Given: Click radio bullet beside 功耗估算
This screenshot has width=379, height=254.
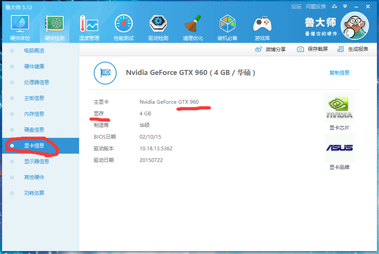Looking at the screenshot, I should pyautogui.click(x=12, y=193).
